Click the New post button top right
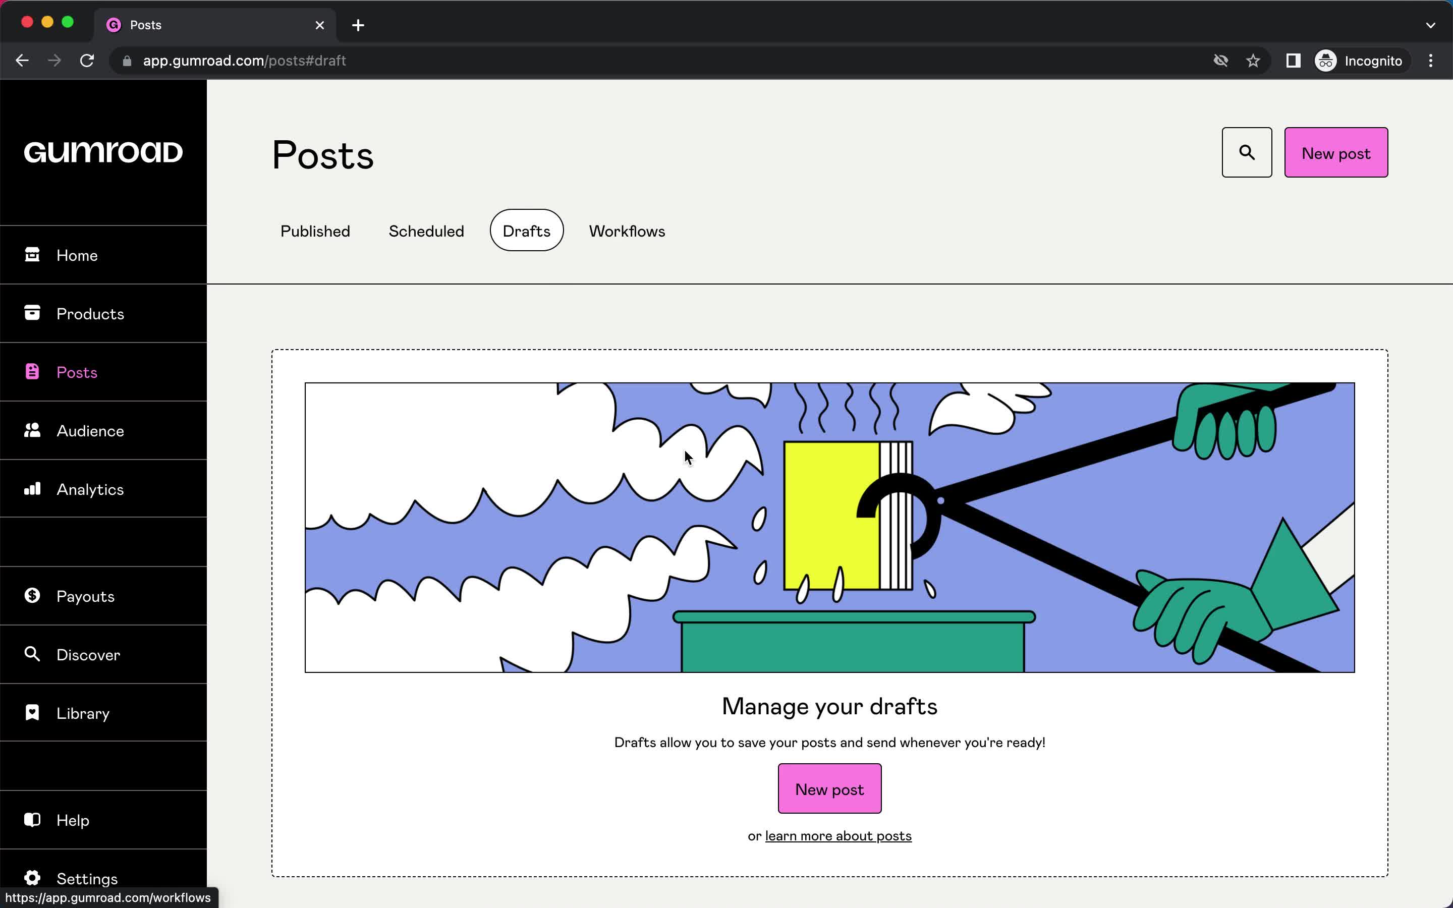This screenshot has width=1453, height=908. tap(1337, 152)
